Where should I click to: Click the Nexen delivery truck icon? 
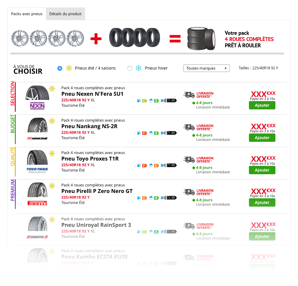point(189,95)
